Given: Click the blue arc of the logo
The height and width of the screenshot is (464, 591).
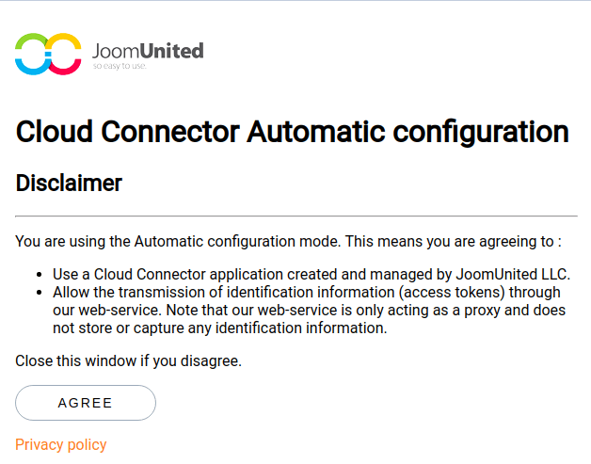Looking at the screenshot, I should (x=32, y=67).
